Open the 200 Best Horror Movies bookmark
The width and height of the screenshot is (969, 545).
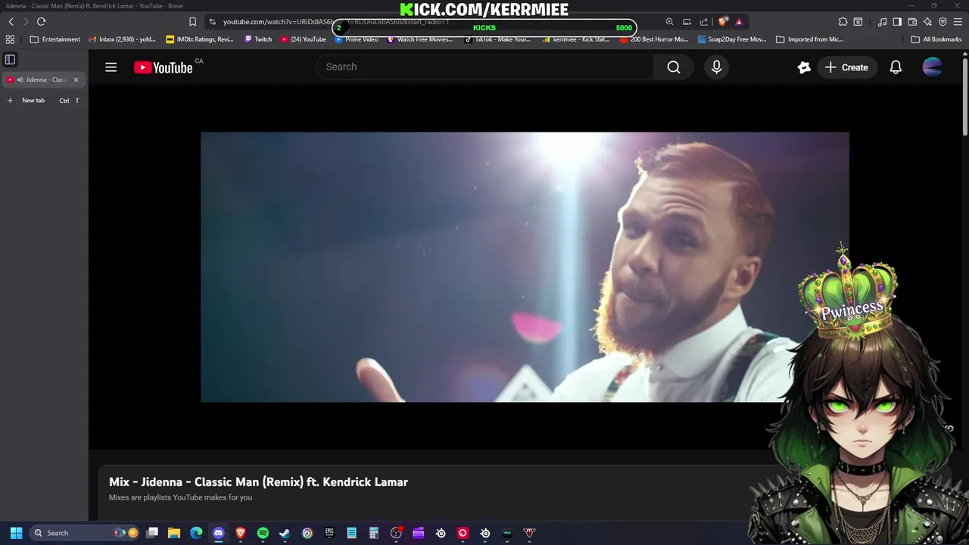(x=653, y=39)
